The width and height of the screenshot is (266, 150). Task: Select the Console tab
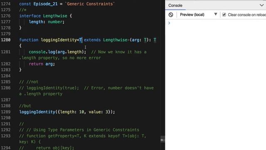pos(175,5)
